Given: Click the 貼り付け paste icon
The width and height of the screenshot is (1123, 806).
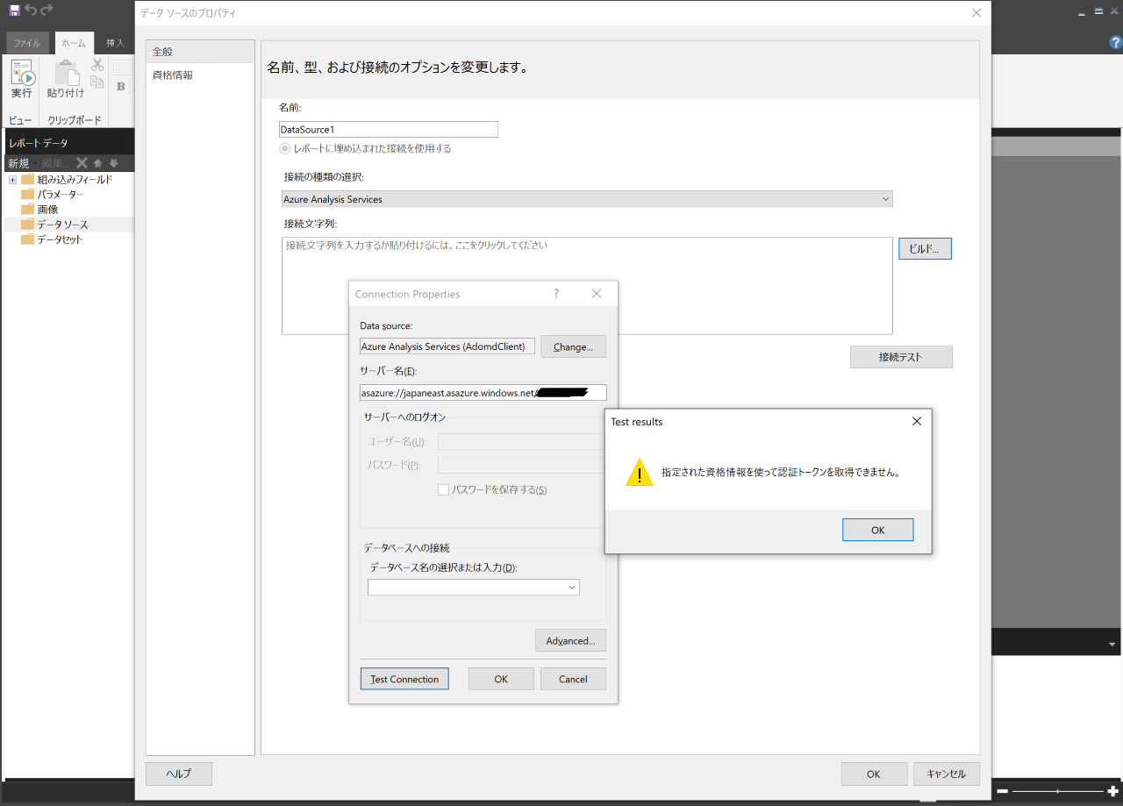Looking at the screenshot, I should point(66,73).
